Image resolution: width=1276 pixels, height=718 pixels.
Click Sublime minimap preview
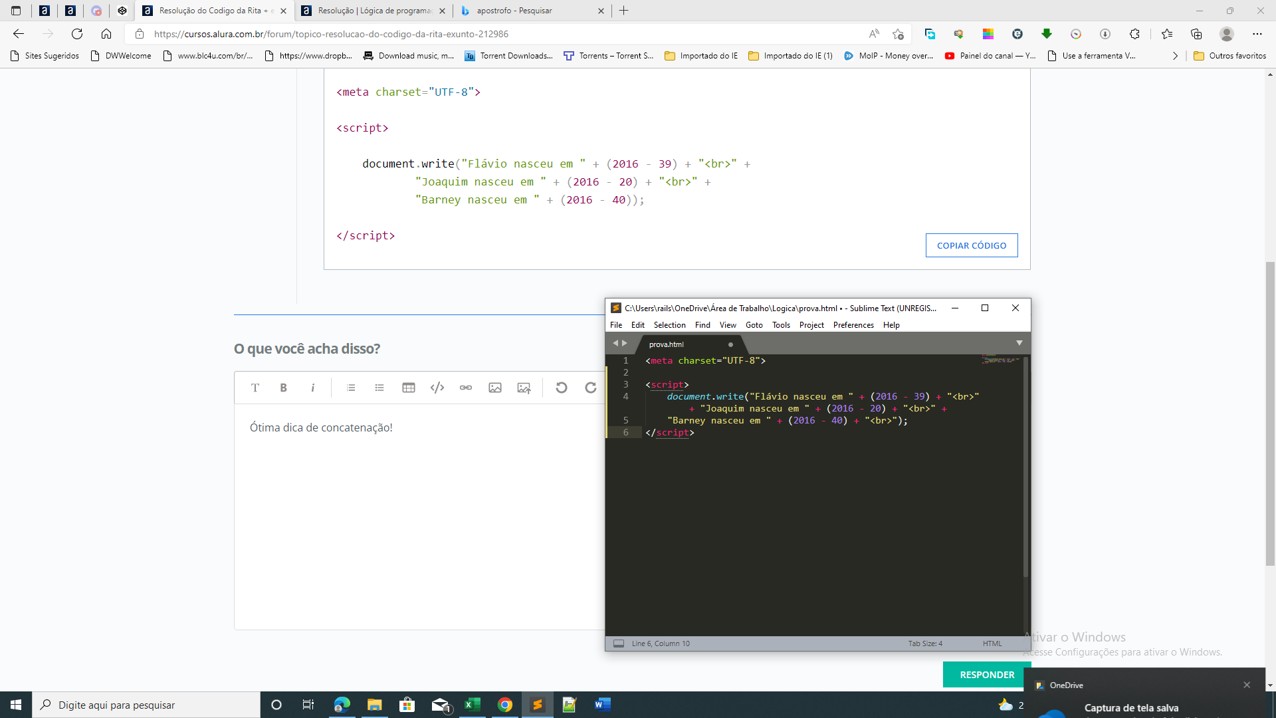1001,360
